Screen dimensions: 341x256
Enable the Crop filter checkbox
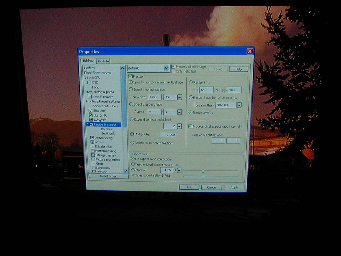click(93, 163)
